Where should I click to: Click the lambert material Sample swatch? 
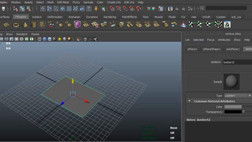pyautogui.click(x=232, y=82)
